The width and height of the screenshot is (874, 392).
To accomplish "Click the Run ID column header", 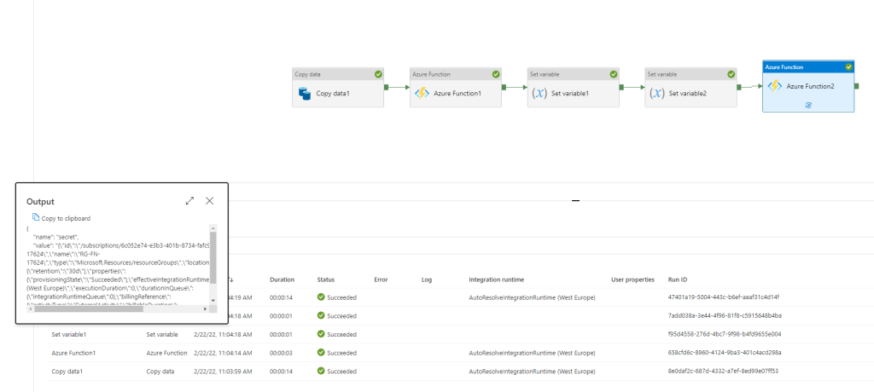I will pos(678,280).
